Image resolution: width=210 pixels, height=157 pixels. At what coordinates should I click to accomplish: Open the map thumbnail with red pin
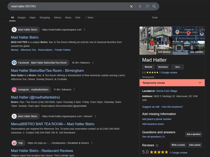[x=189, y=33]
